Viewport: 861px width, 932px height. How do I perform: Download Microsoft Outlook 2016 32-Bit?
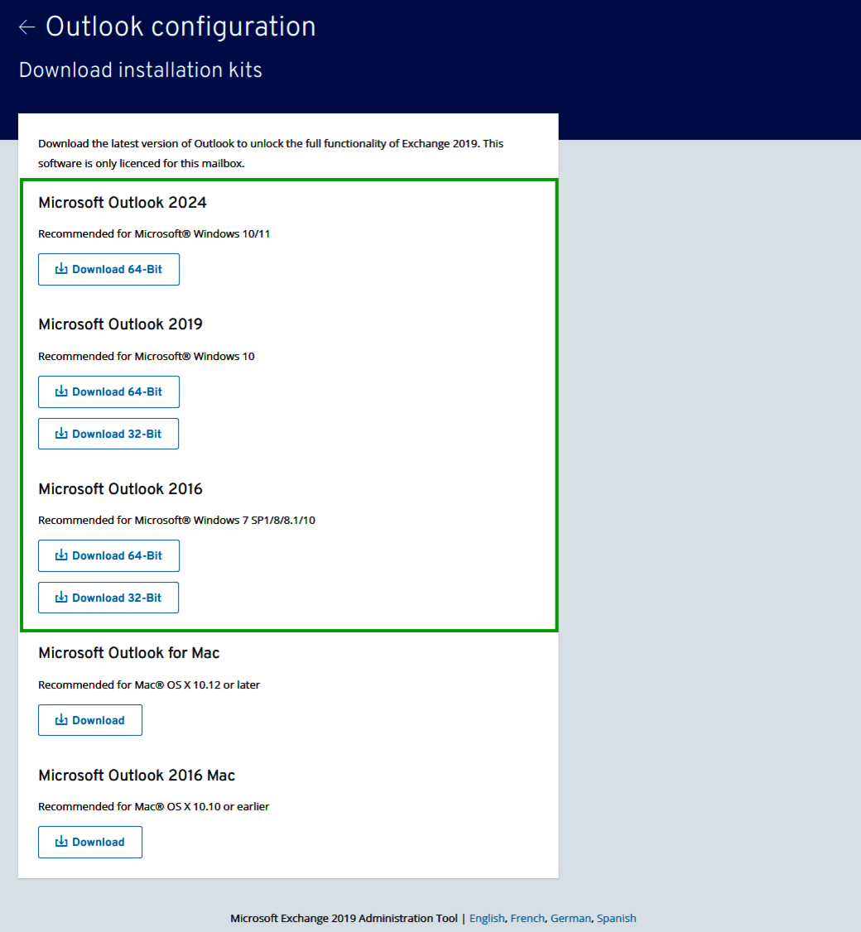[x=108, y=597]
